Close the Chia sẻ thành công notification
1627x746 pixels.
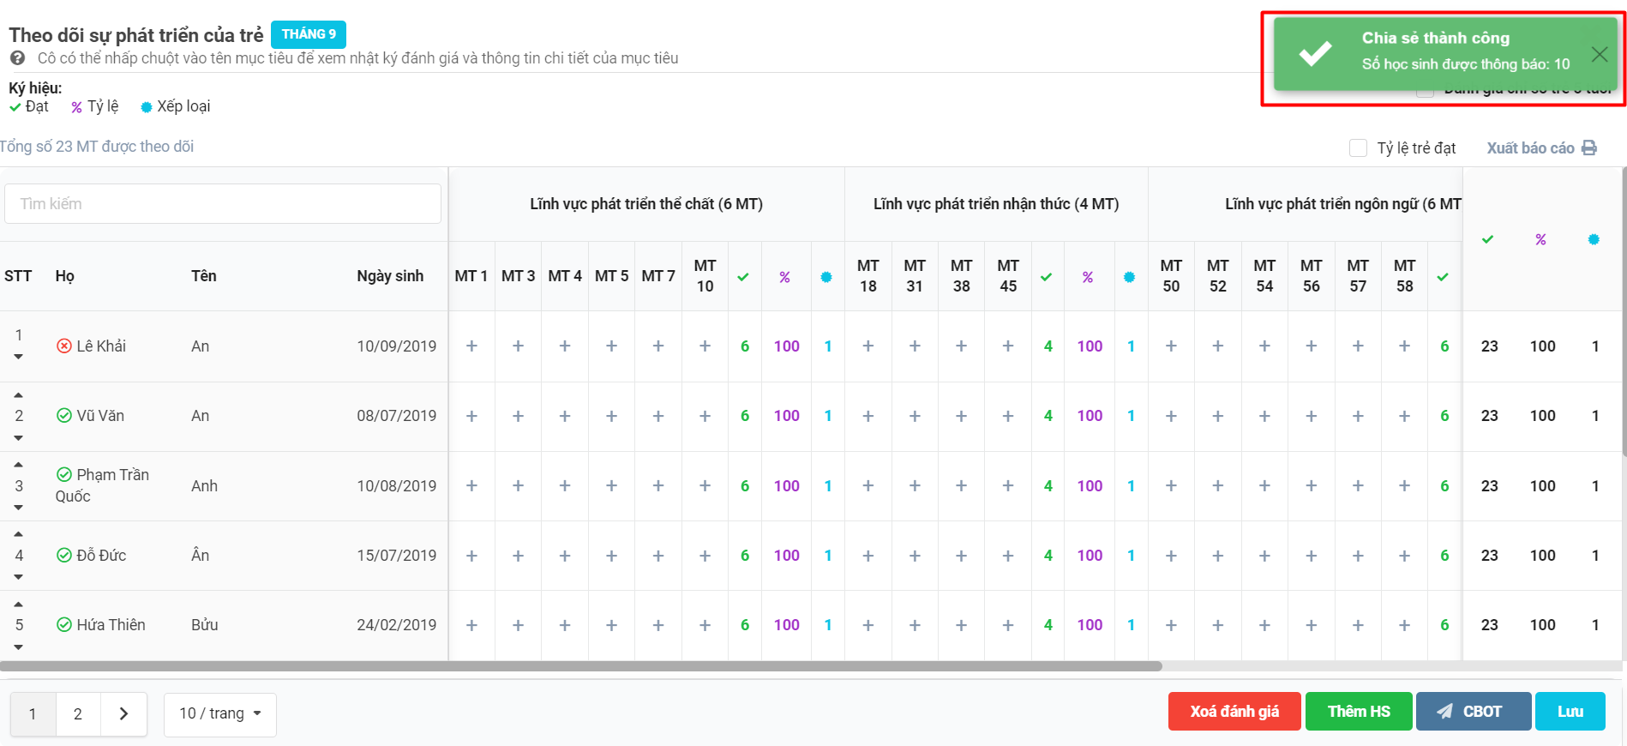coord(1599,55)
